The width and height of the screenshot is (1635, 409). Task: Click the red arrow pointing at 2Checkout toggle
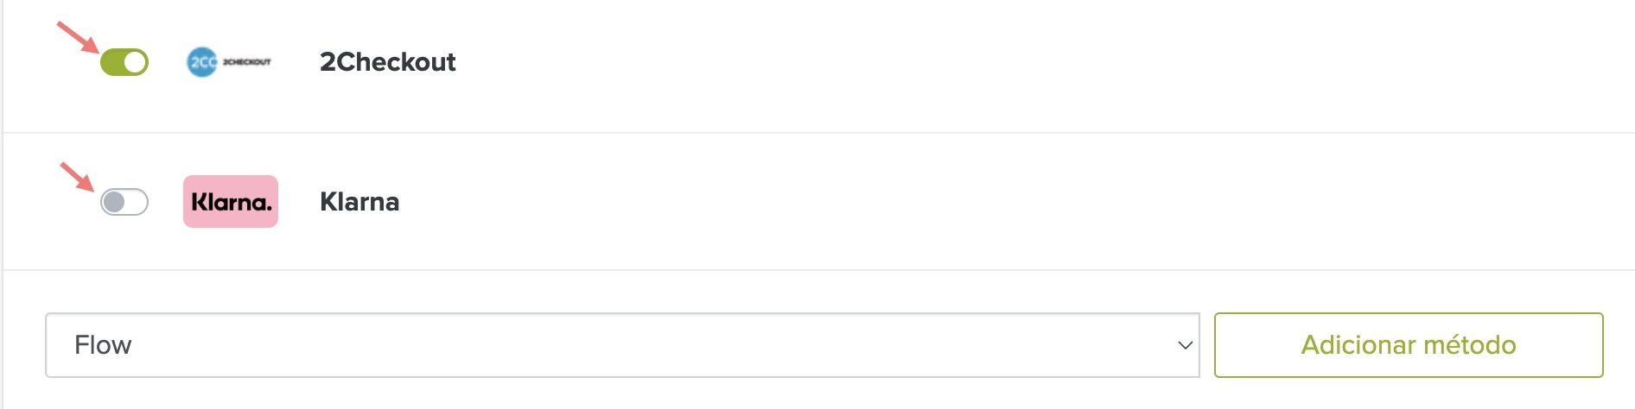tap(77, 37)
